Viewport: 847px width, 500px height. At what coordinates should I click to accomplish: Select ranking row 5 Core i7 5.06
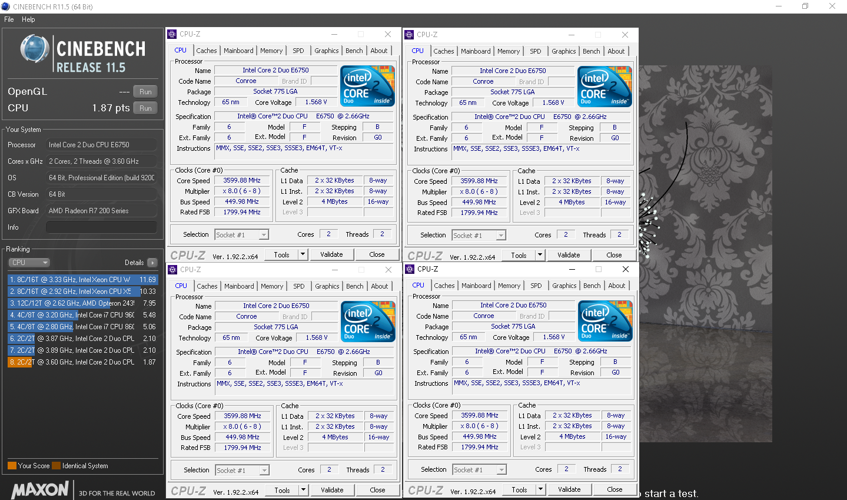click(82, 327)
